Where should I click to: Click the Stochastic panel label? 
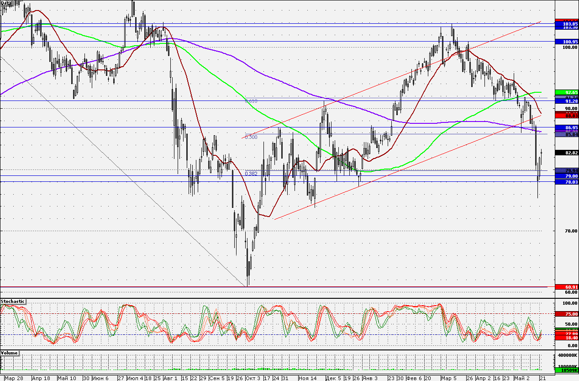tap(13, 302)
